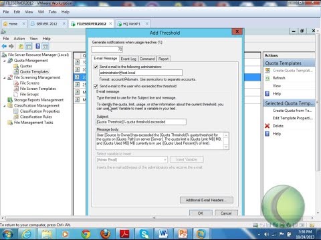
Task: Click the red X Delete icon
Action: coord(267,126)
